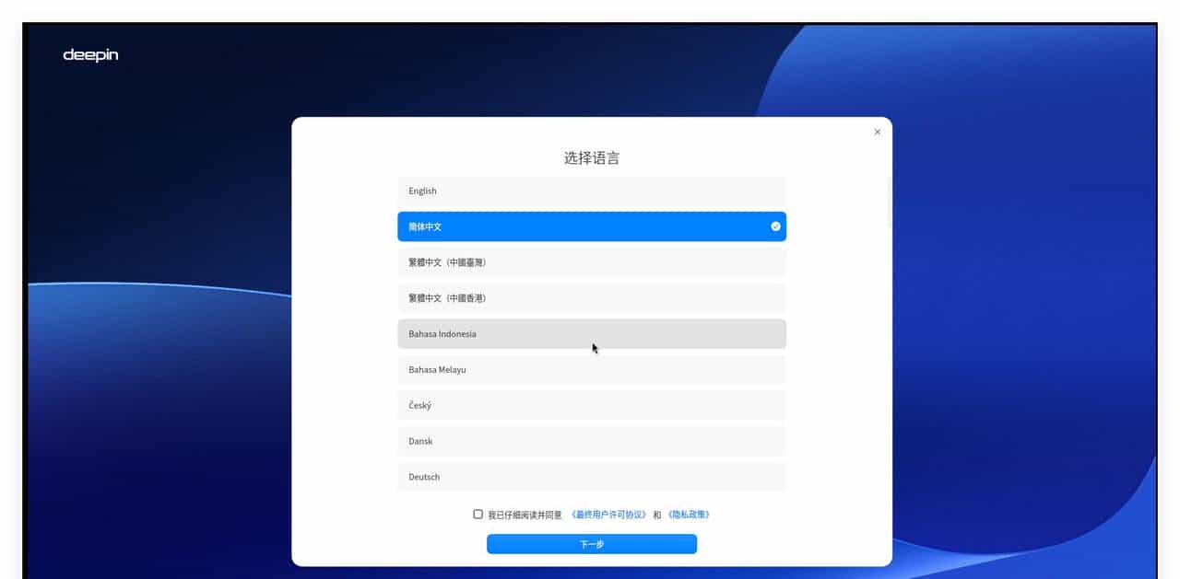This screenshot has width=1180, height=579.
Task: Select 繁體中文（中國香港）language option
Action: coord(591,297)
